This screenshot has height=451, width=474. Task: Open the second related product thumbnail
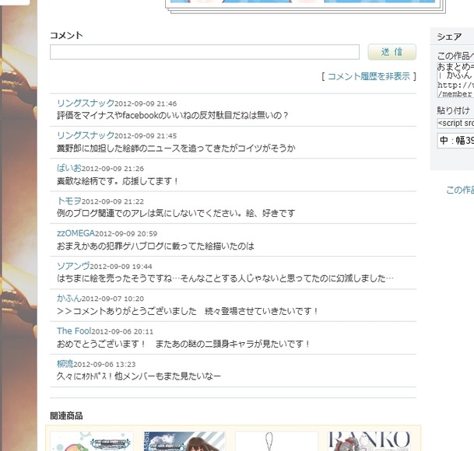[x=184, y=441]
